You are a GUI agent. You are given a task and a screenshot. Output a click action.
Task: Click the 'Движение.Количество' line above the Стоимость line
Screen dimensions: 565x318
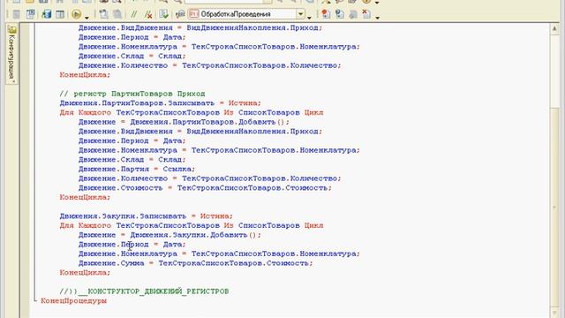pos(210,178)
